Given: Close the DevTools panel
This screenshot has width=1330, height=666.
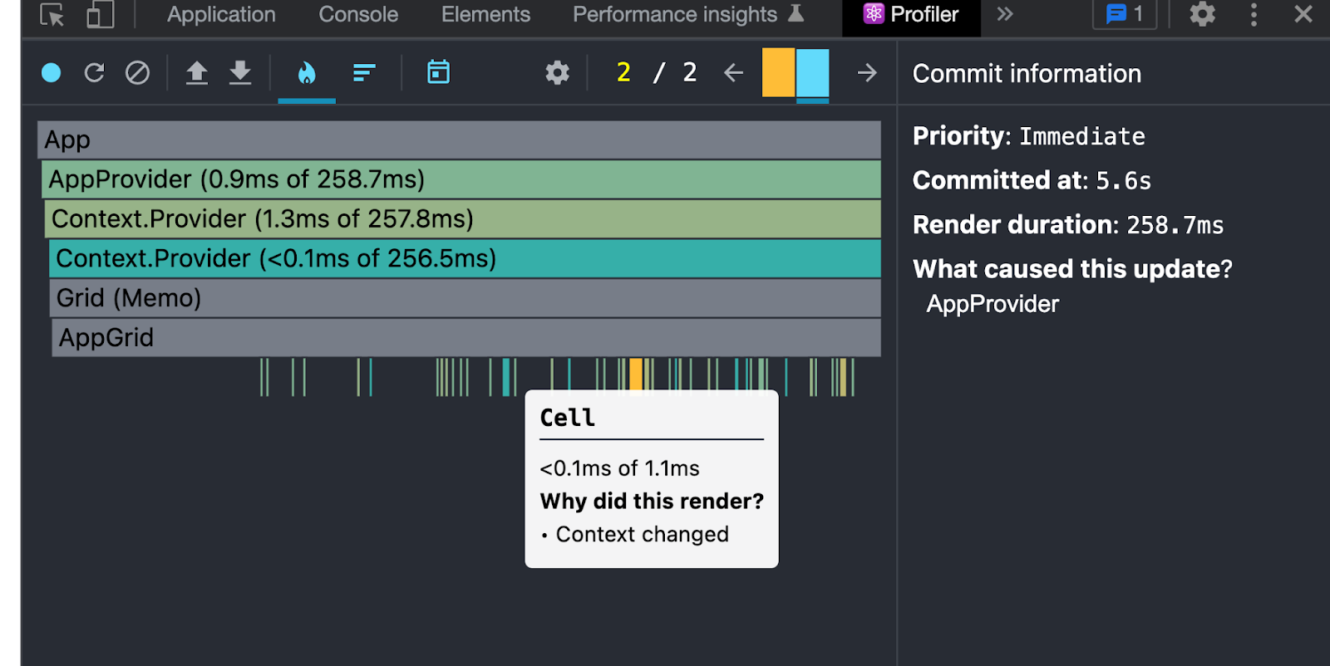Looking at the screenshot, I should click(1303, 14).
